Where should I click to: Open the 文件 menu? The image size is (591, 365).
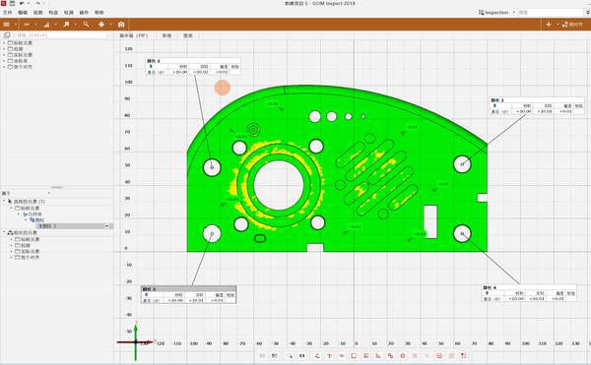7,13
